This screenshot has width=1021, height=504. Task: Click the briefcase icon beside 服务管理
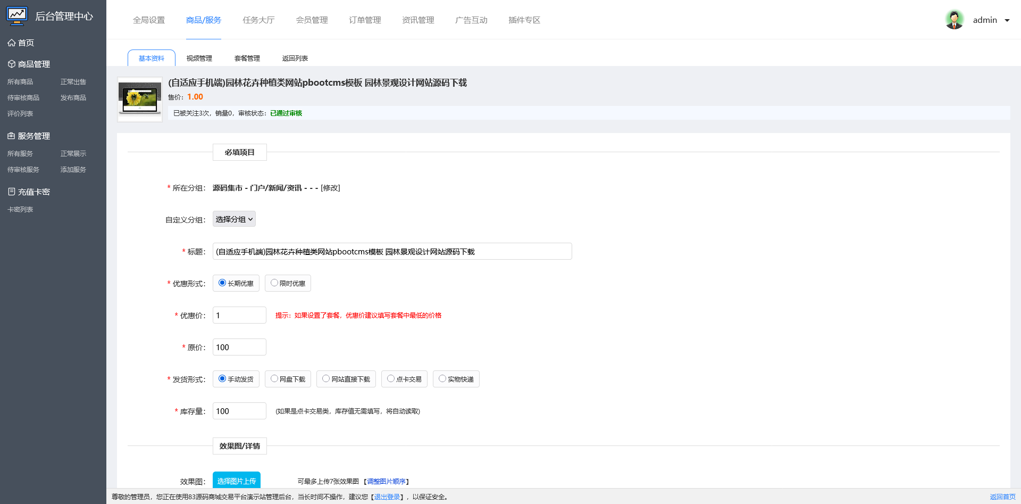pos(11,136)
